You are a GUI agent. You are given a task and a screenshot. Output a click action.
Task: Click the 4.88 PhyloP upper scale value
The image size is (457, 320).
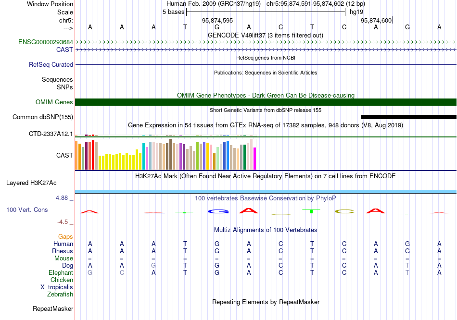tap(62, 198)
